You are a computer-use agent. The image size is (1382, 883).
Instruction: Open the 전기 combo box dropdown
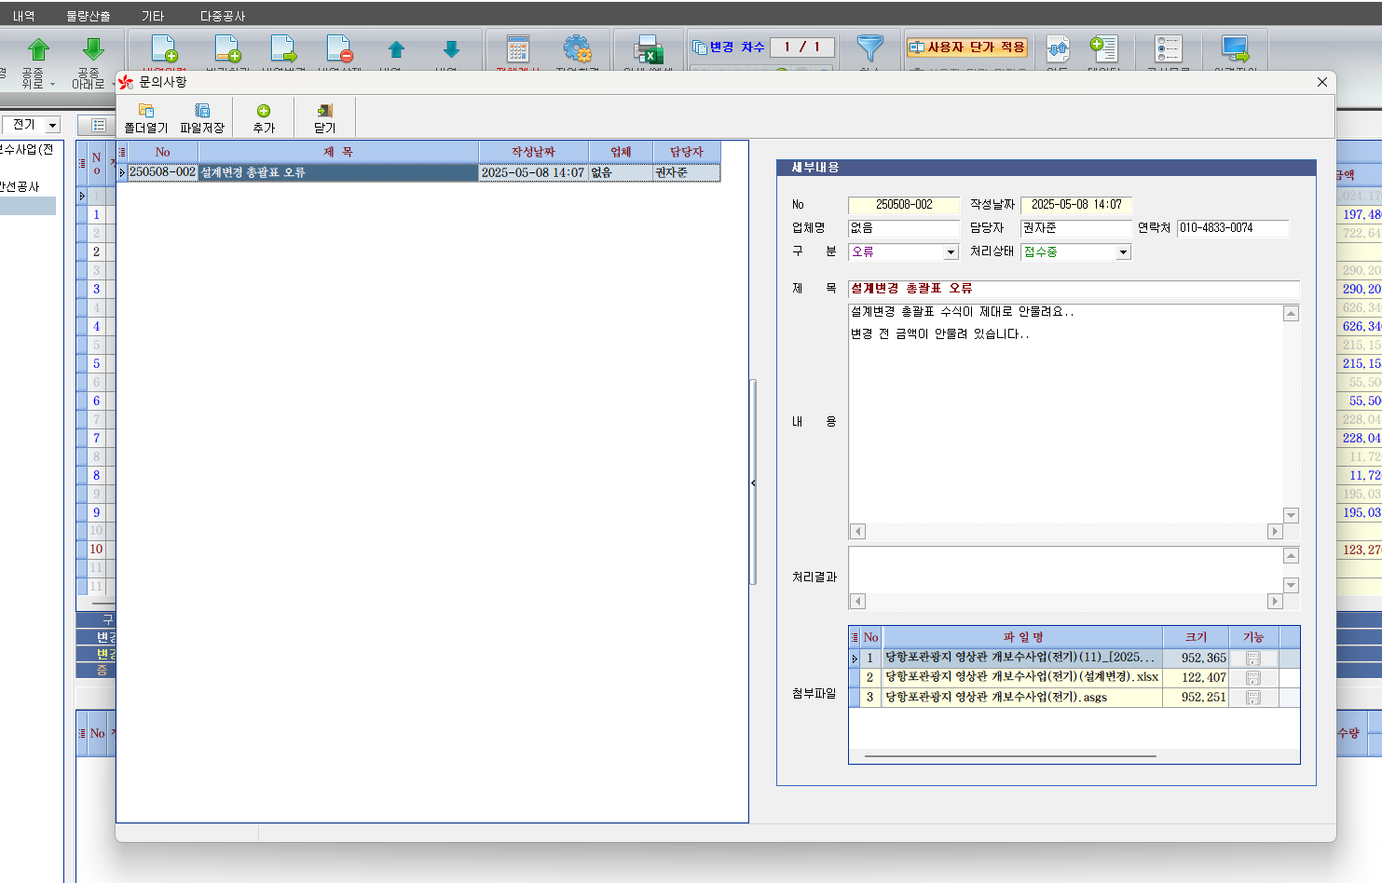(x=52, y=125)
